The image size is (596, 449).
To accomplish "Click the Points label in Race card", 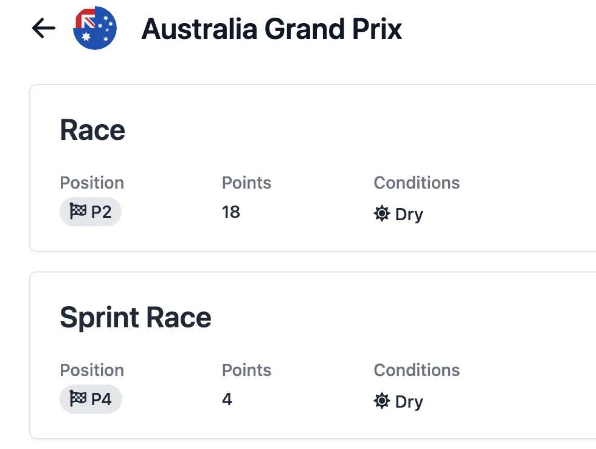I will tap(246, 183).
